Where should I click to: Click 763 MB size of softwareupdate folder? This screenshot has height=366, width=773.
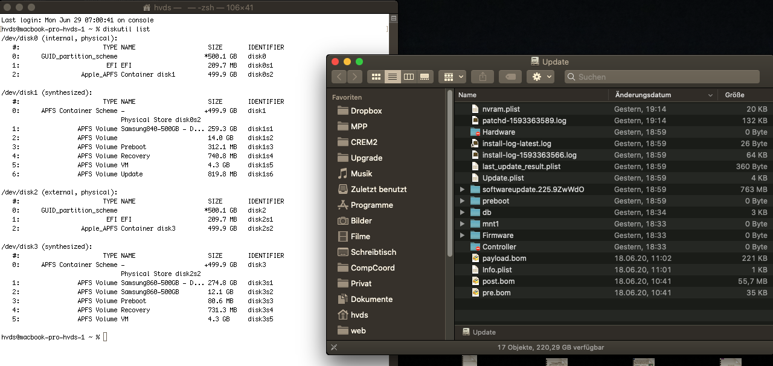click(x=754, y=190)
